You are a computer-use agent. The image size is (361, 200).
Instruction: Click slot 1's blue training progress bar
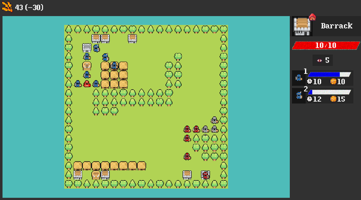(329, 75)
